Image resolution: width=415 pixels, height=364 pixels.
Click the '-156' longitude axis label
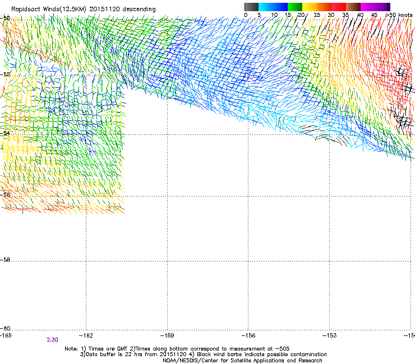click(x=248, y=335)
